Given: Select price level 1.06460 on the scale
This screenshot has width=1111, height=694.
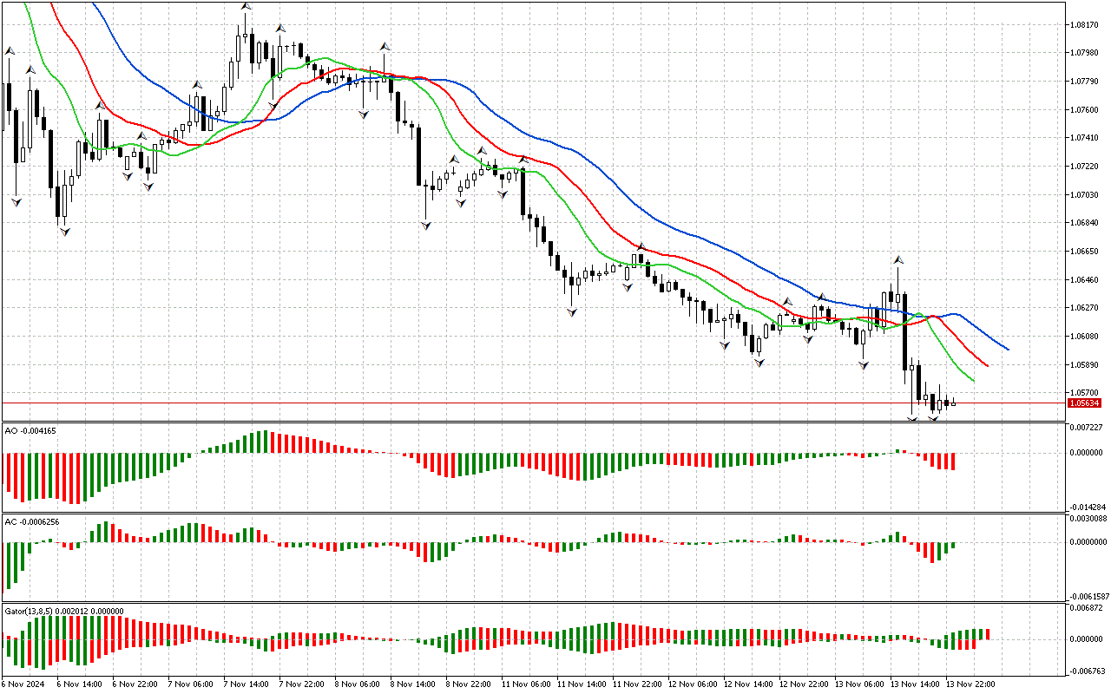Looking at the screenshot, I should [x=1085, y=280].
